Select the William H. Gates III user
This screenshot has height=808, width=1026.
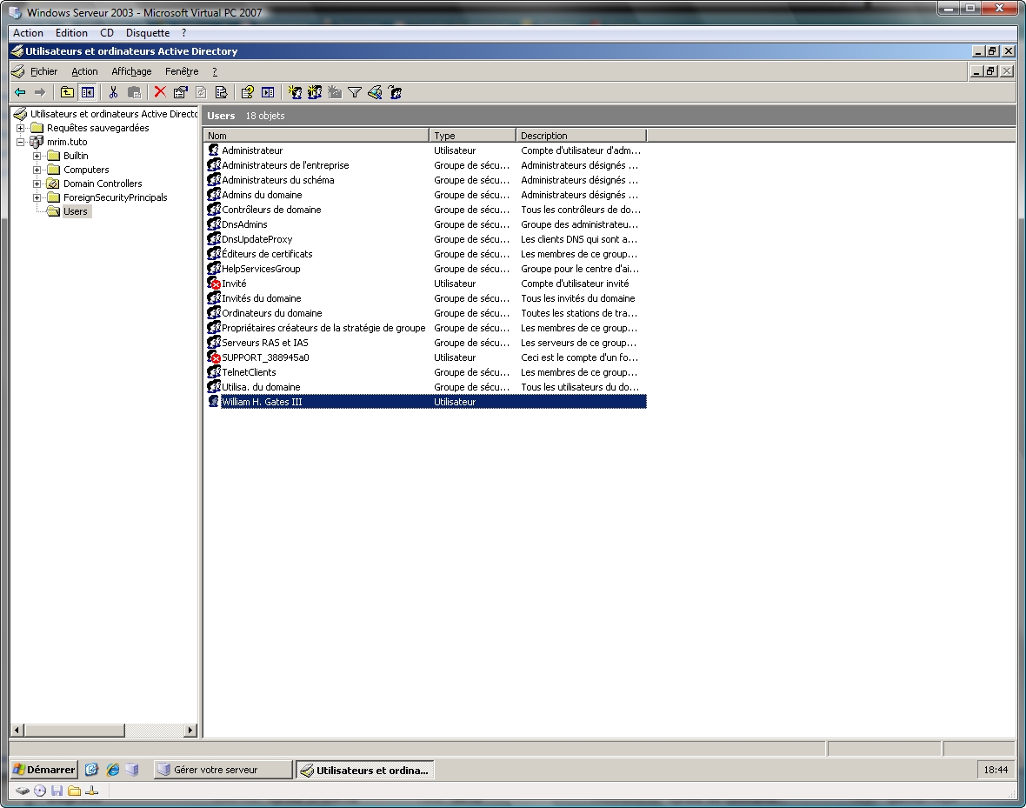pos(425,402)
